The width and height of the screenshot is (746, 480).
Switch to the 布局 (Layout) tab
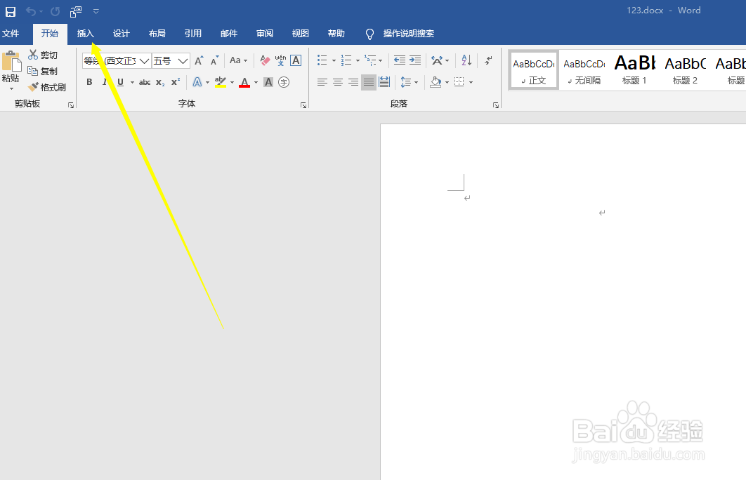pos(157,33)
